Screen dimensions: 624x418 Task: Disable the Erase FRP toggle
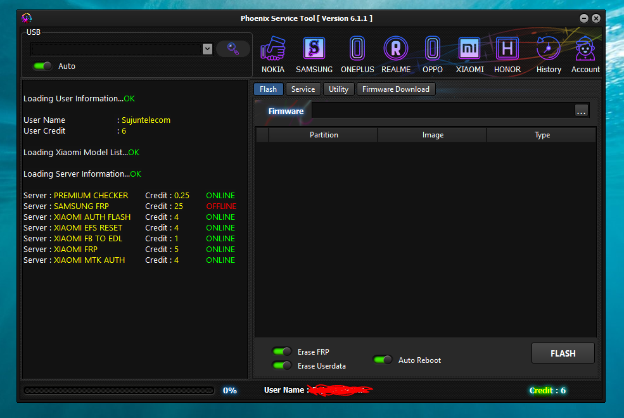(282, 351)
